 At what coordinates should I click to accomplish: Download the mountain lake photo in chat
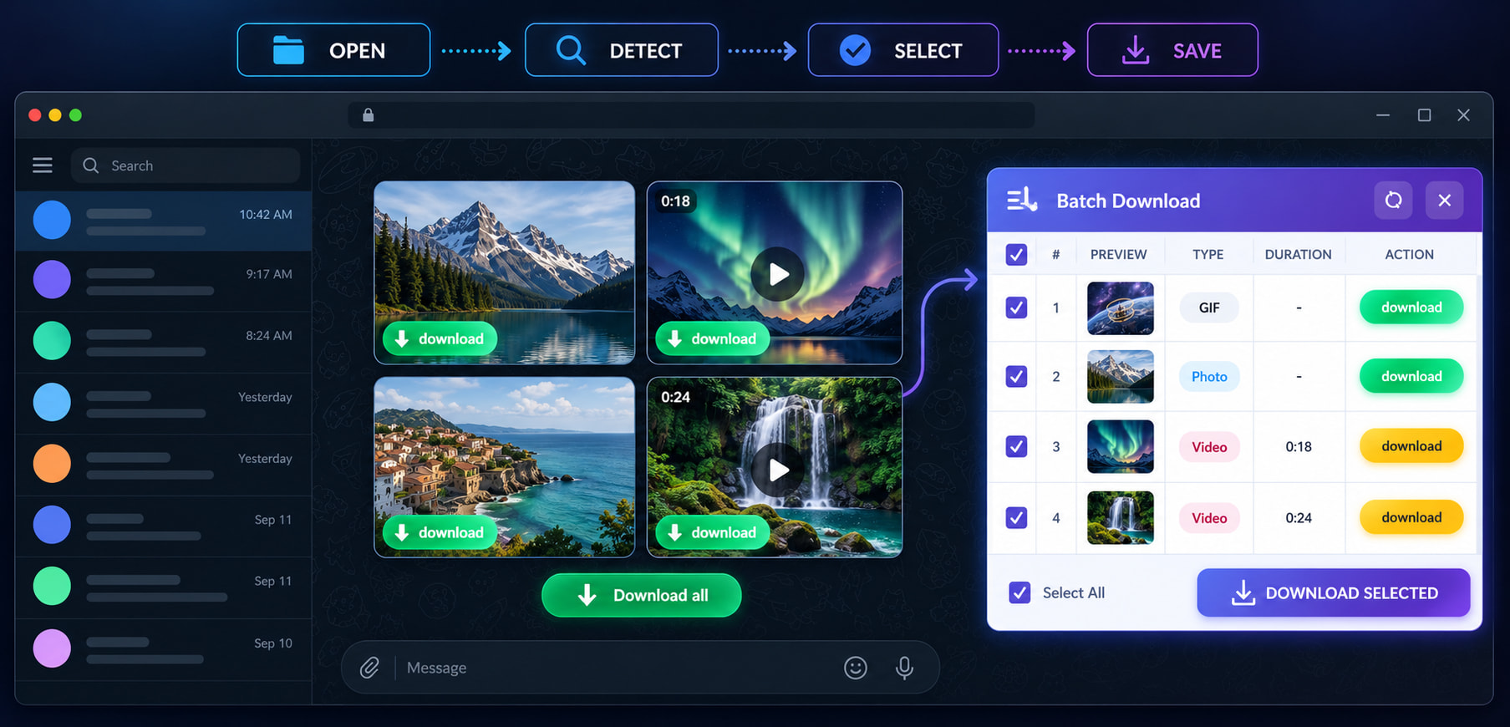(x=440, y=338)
